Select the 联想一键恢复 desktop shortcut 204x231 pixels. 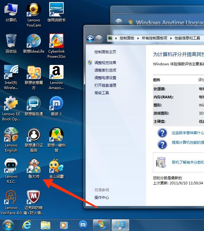[x=56, y=140]
